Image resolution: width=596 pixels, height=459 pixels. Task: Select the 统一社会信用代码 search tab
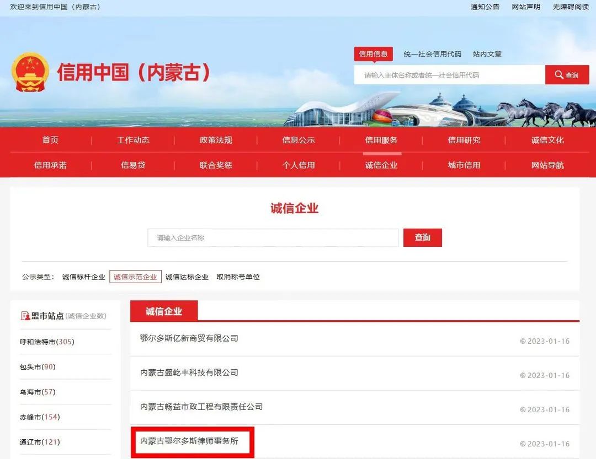[x=432, y=54]
